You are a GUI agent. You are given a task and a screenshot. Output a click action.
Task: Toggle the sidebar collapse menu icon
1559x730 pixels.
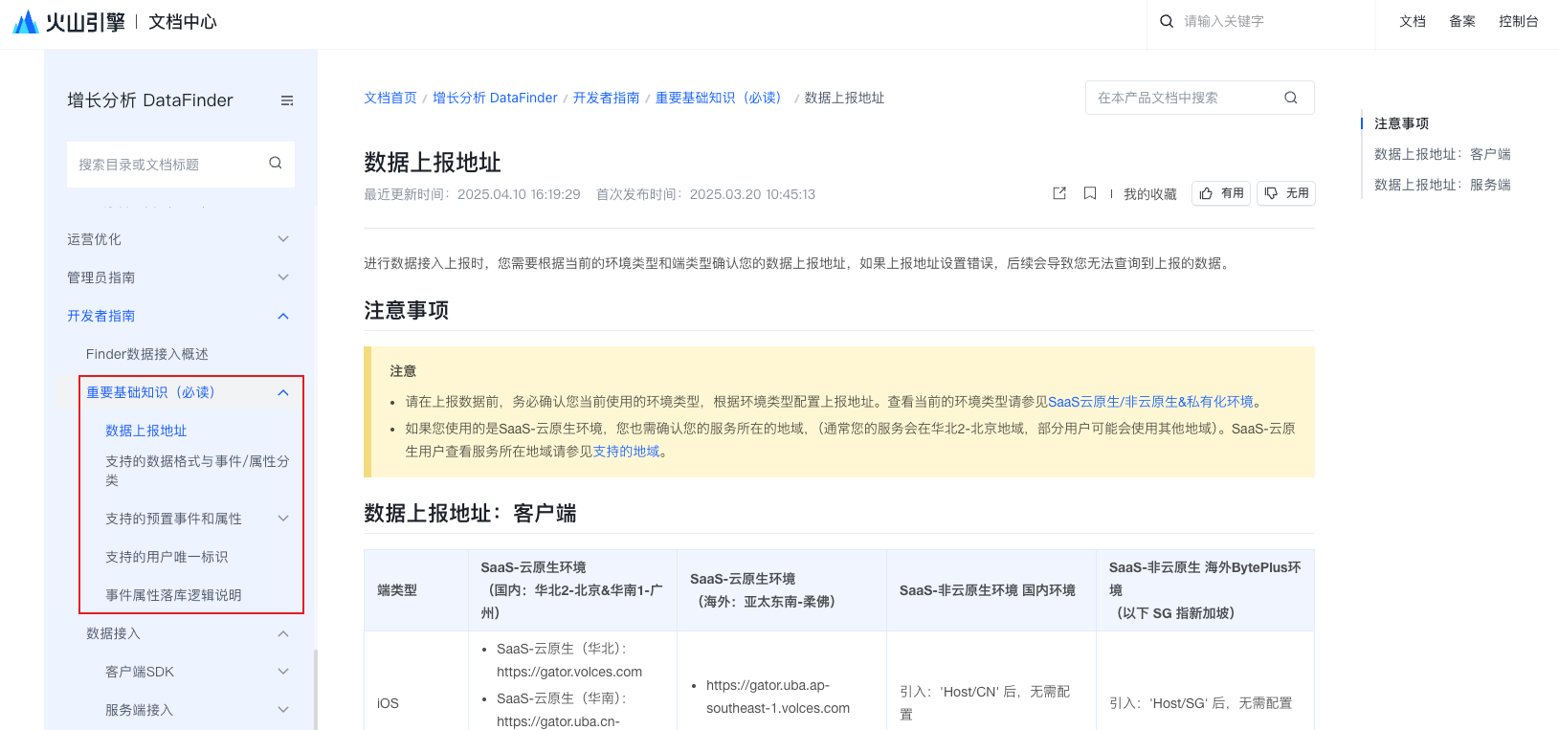(286, 100)
